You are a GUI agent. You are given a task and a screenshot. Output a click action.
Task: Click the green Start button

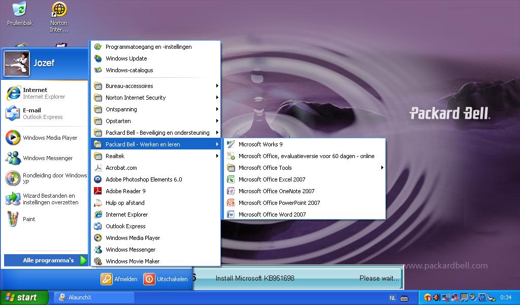pyautogui.click(x=24, y=297)
